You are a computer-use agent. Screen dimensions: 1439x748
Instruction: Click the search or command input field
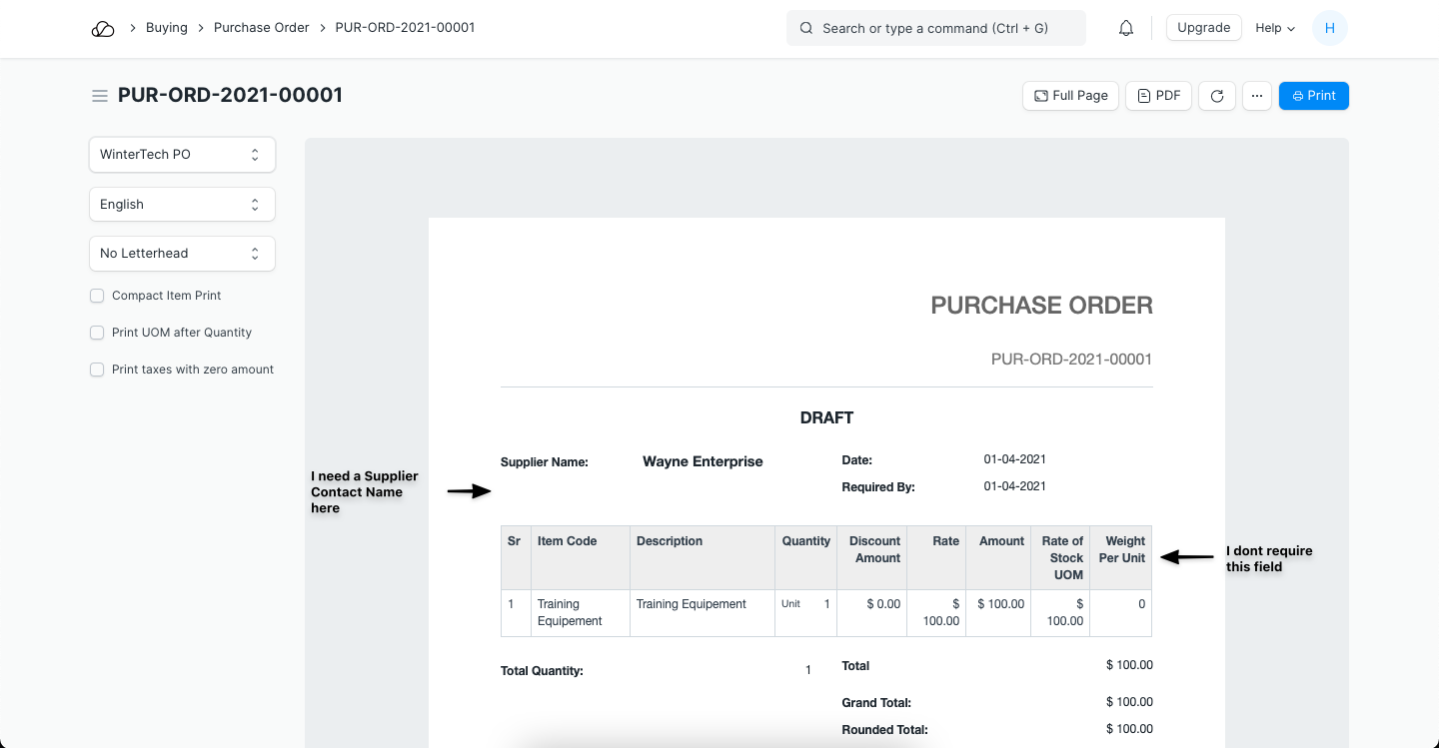click(935, 28)
